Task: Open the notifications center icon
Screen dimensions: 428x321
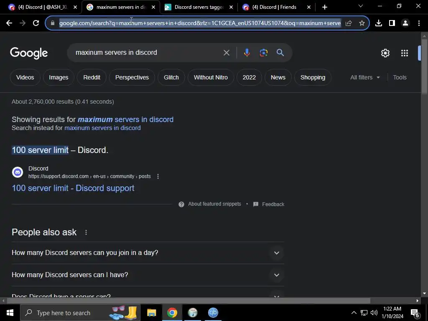Action: pyautogui.click(x=415, y=313)
